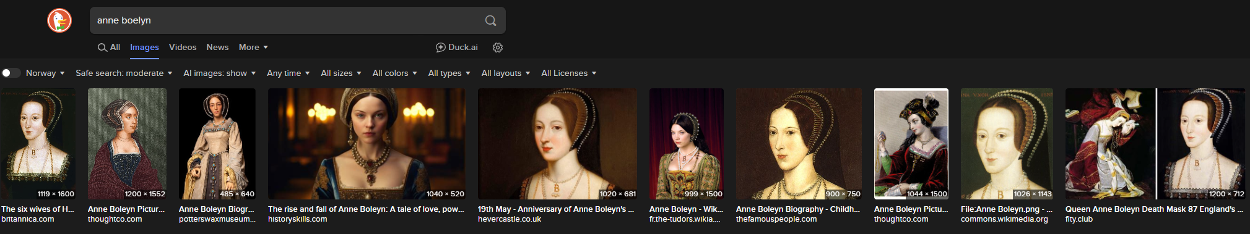This screenshot has width=1250, height=234.
Task: Open the DuckDuckGo logo homepage
Action: (59, 20)
